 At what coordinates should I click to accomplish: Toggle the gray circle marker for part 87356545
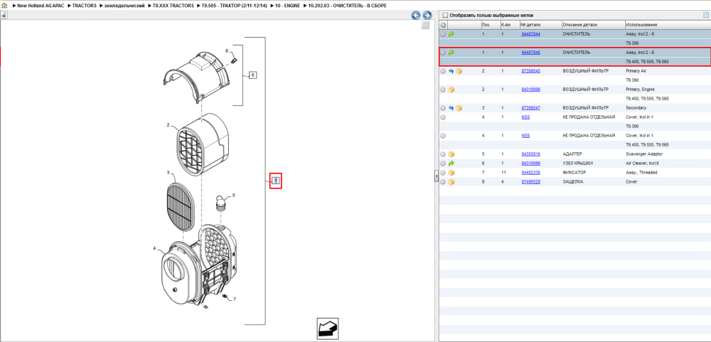point(443,71)
